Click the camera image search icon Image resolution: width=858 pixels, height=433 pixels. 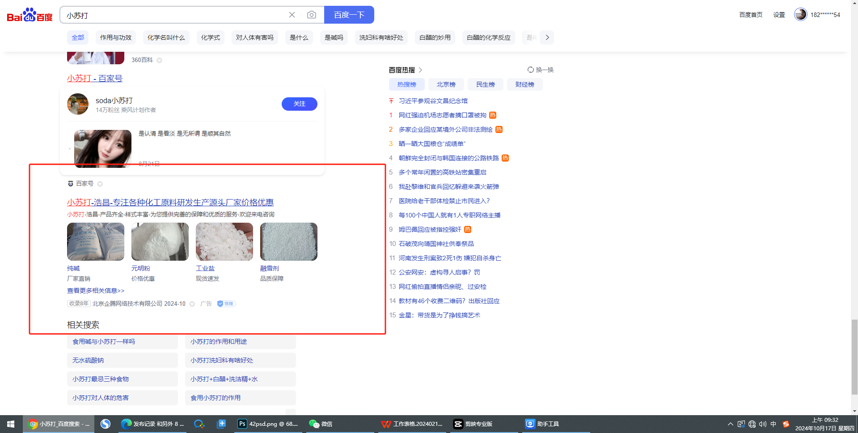tap(312, 15)
